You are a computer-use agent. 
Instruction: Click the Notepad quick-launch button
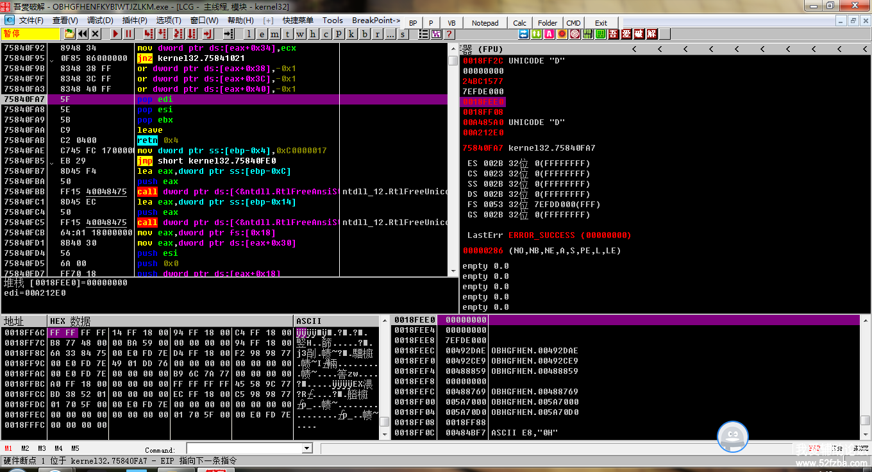click(485, 23)
